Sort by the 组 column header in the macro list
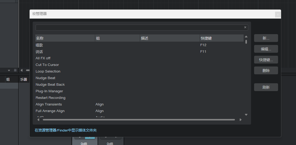 (117, 38)
